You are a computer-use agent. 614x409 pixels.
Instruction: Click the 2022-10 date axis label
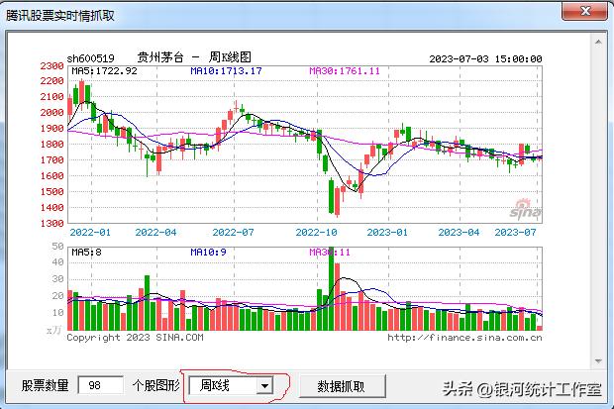point(316,233)
